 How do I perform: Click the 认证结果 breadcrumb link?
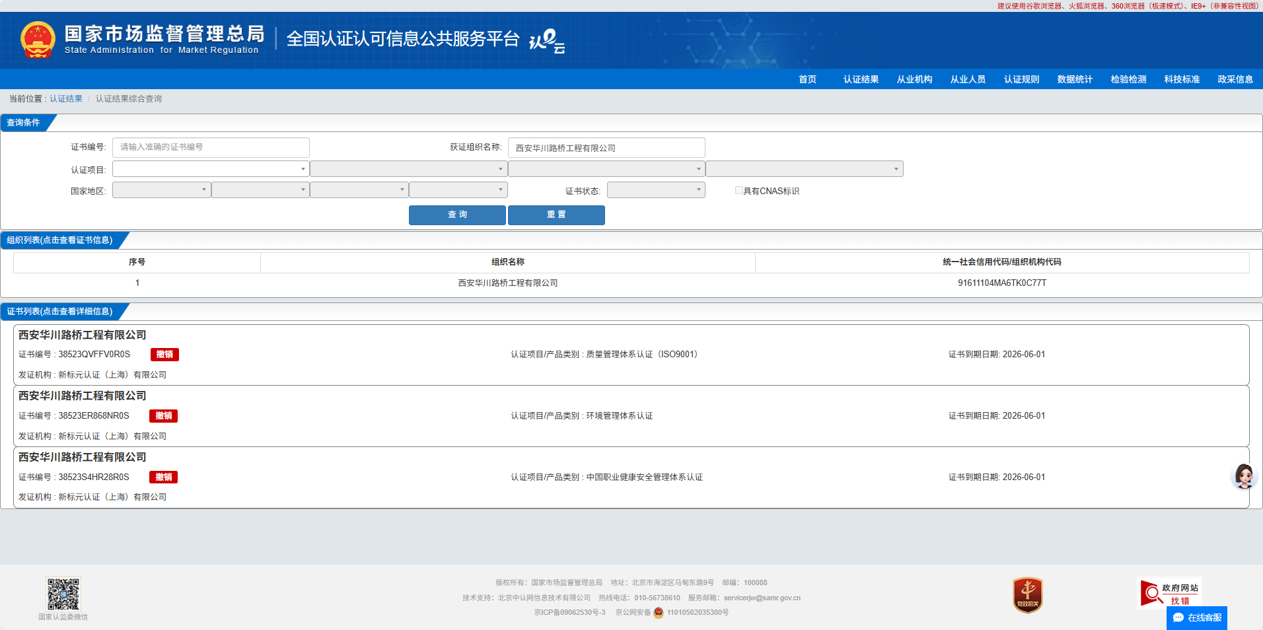(66, 98)
